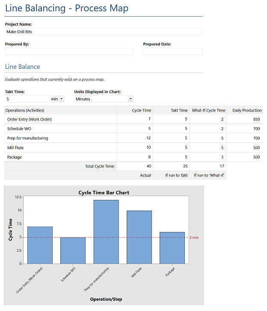The width and height of the screenshot is (267, 311).
Task: Click the Schedule WO bar in chart
Action: tap(73, 250)
